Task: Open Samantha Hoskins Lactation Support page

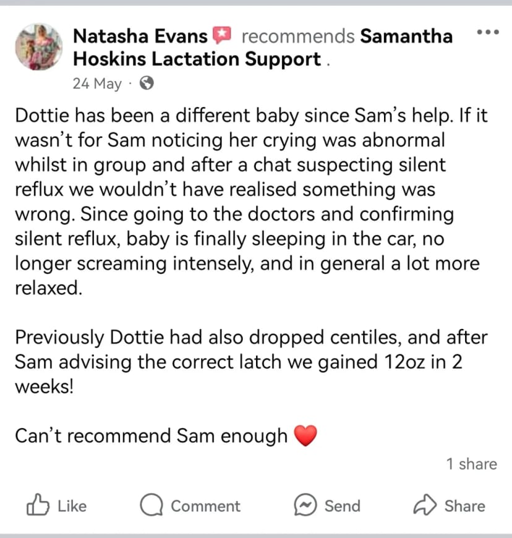Action: [263, 48]
